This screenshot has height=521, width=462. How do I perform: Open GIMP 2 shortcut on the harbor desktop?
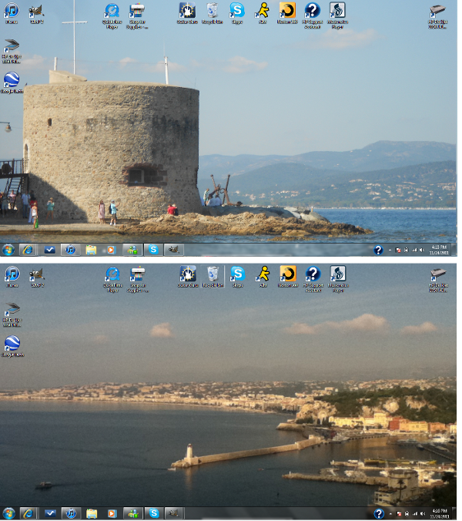pos(37,277)
